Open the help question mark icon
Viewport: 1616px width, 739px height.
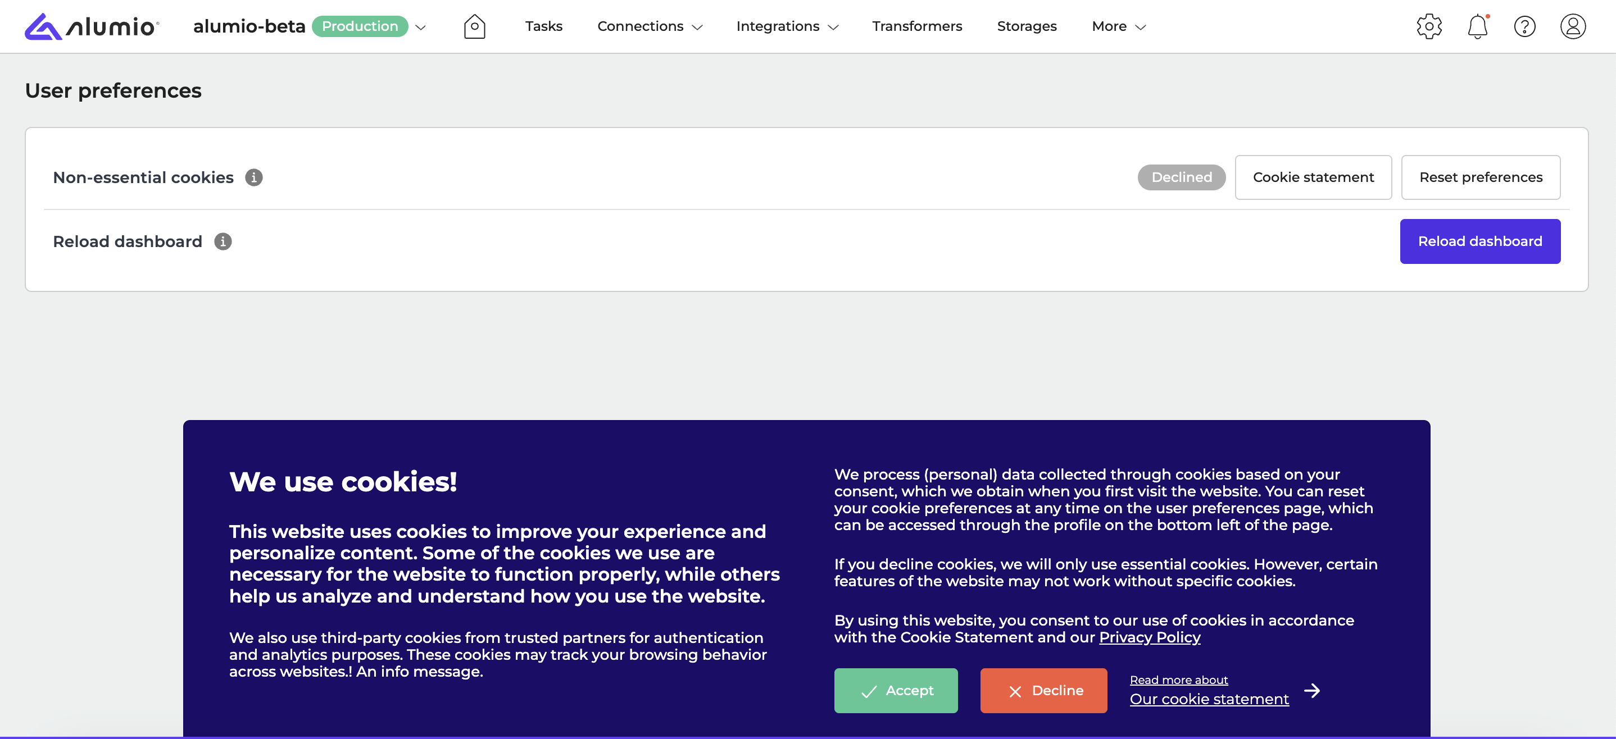pyautogui.click(x=1524, y=26)
